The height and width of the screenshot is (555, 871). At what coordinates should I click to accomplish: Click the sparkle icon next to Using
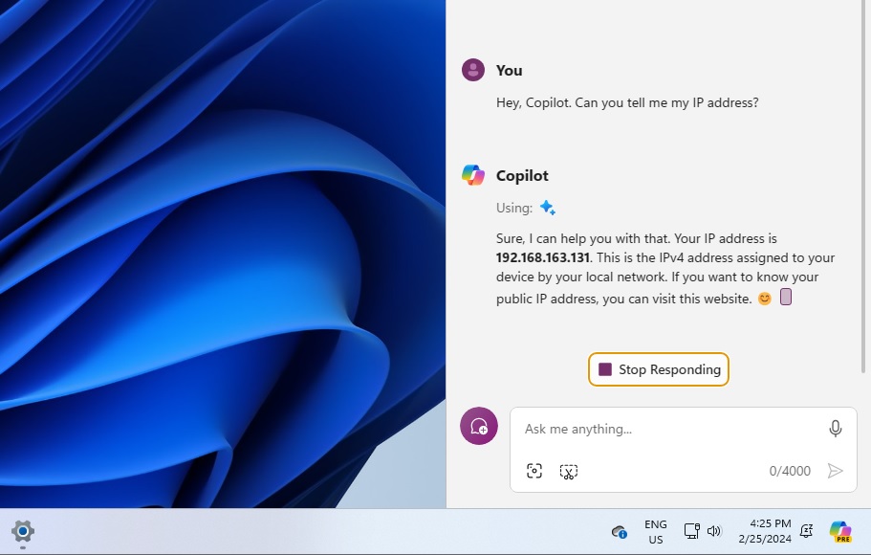[547, 207]
